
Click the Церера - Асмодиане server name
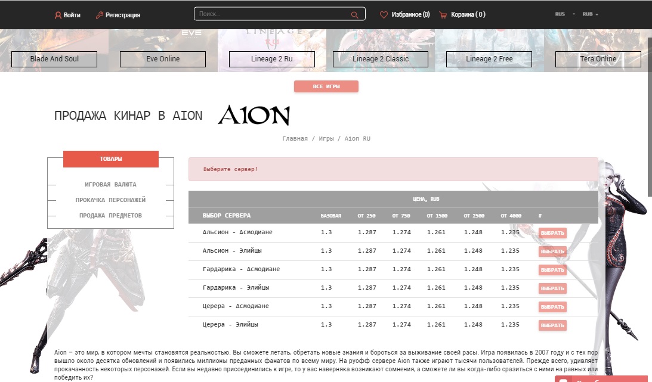point(236,306)
